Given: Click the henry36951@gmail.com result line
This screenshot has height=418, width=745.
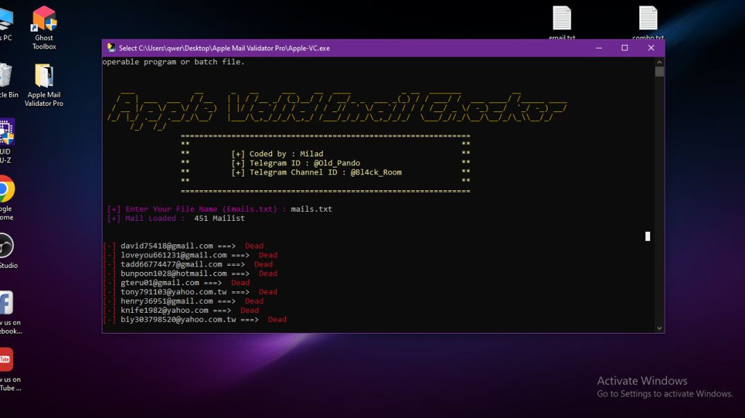Looking at the screenshot, I should tap(183, 301).
